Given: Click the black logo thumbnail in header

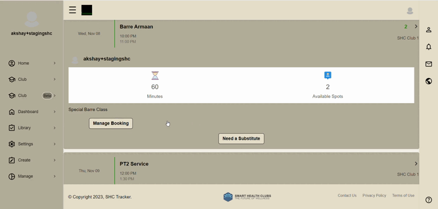Looking at the screenshot, I should (87, 10).
